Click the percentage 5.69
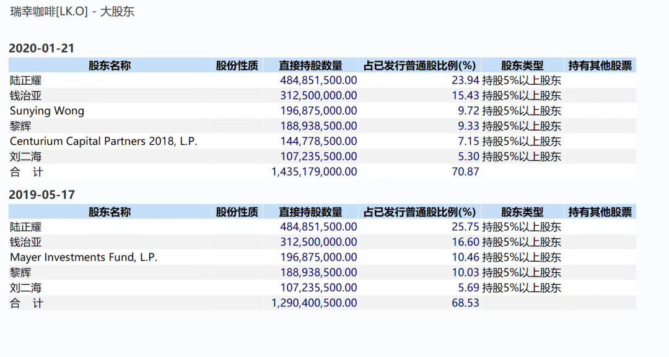The height and width of the screenshot is (357, 669). 468,288
